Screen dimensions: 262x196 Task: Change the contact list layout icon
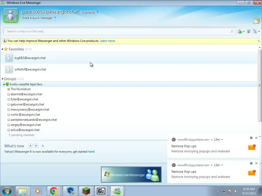(249, 31)
